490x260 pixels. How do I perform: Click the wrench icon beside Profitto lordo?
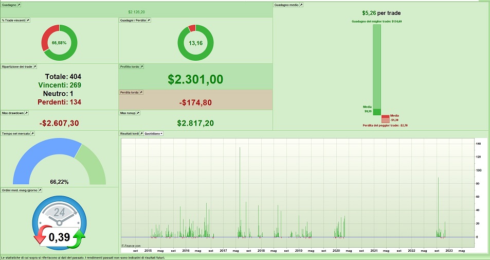[x=141, y=66]
